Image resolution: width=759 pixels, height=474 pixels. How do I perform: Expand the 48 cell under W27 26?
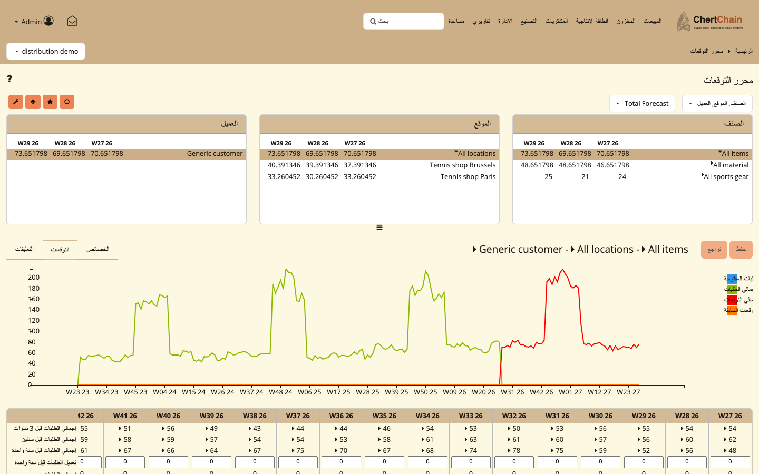tap(725, 451)
